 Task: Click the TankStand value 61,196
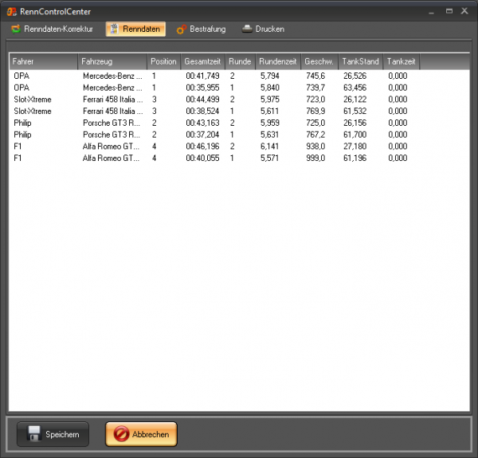[x=355, y=159]
